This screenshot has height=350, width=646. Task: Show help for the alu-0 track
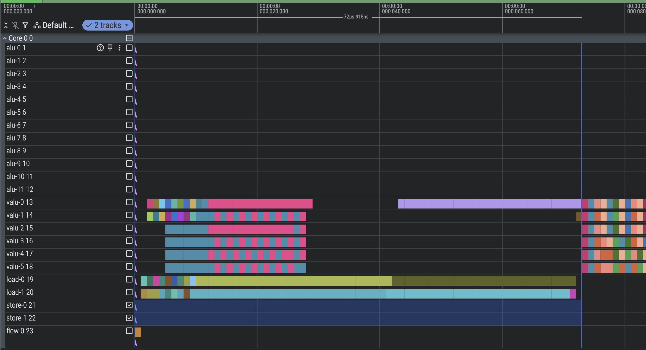pos(100,48)
